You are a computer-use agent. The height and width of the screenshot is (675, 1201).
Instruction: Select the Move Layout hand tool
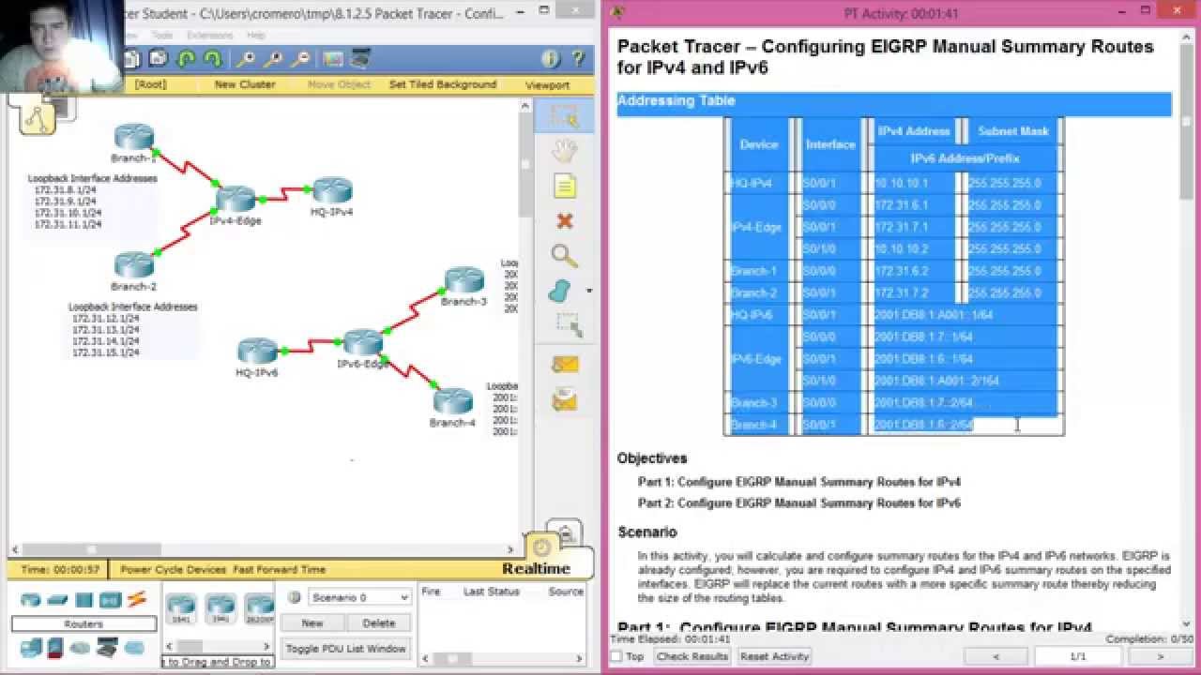(564, 151)
